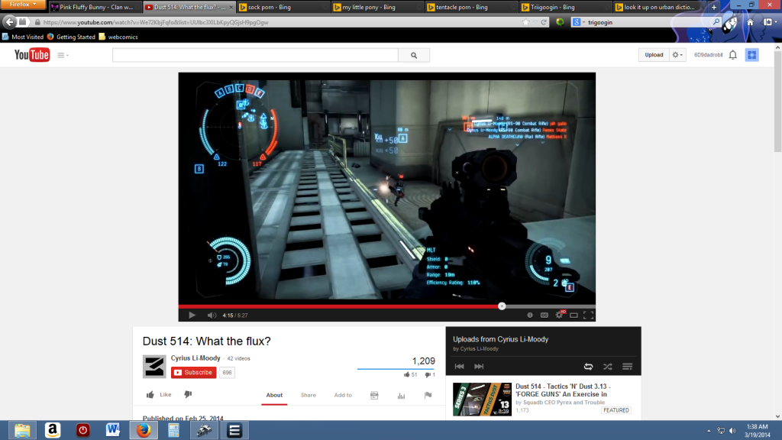This screenshot has width=782, height=440.
Task: Expand the playlist video list icon
Action: click(628, 367)
